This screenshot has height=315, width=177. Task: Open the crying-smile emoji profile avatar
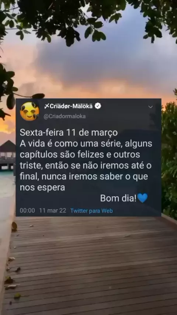click(x=29, y=111)
